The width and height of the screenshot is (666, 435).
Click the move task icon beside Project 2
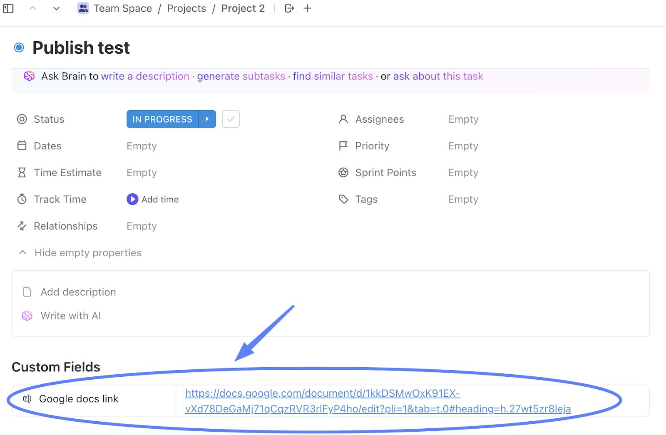[x=289, y=8]
